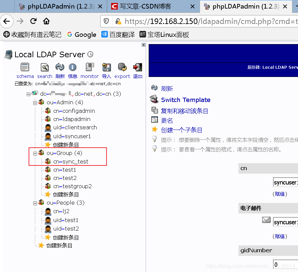This screenshot has height=272, width=298.
Task: Open 收藏到有道云笔记 bookmark
Action: pos(32,35)
